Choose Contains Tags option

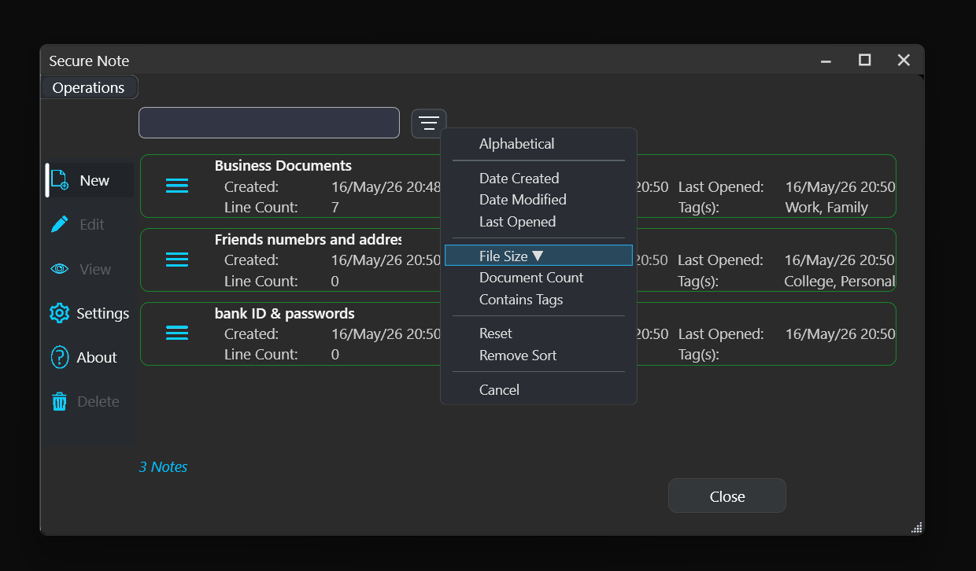(x=521, y=300)
